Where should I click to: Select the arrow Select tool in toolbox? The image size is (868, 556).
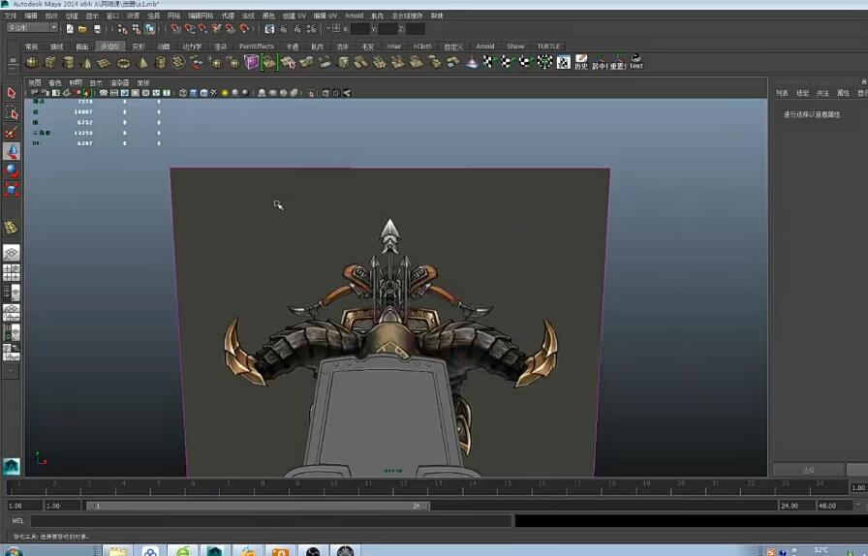coord(12,93)
